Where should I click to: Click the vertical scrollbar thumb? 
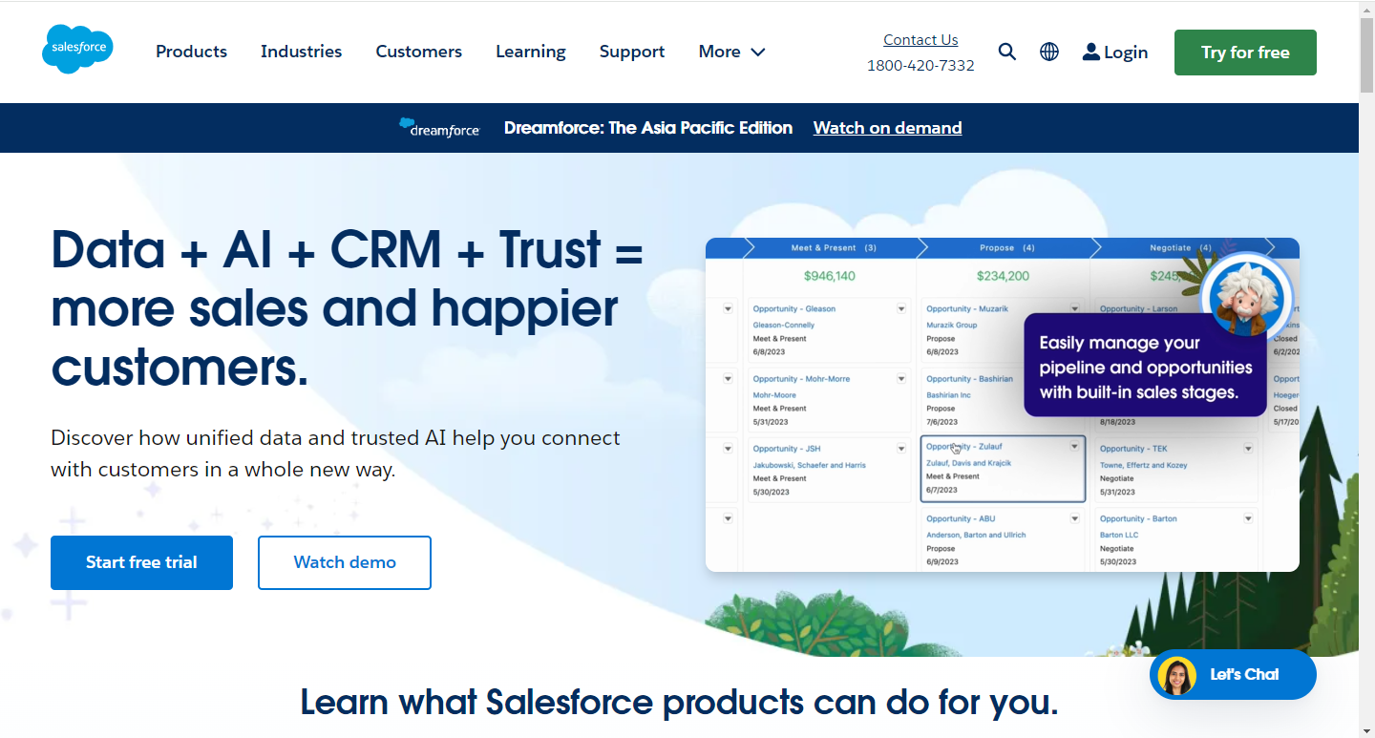pos(1366,55)
